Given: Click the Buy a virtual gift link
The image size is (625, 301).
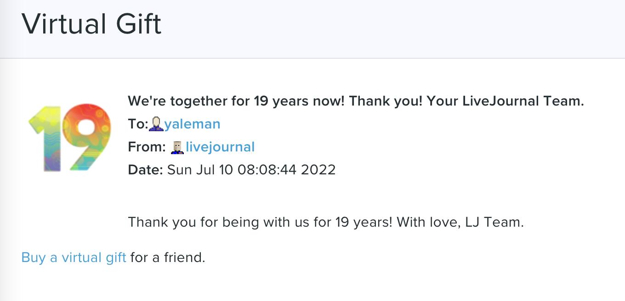Looking at the screenshot, I should click(x=73, y=257).
